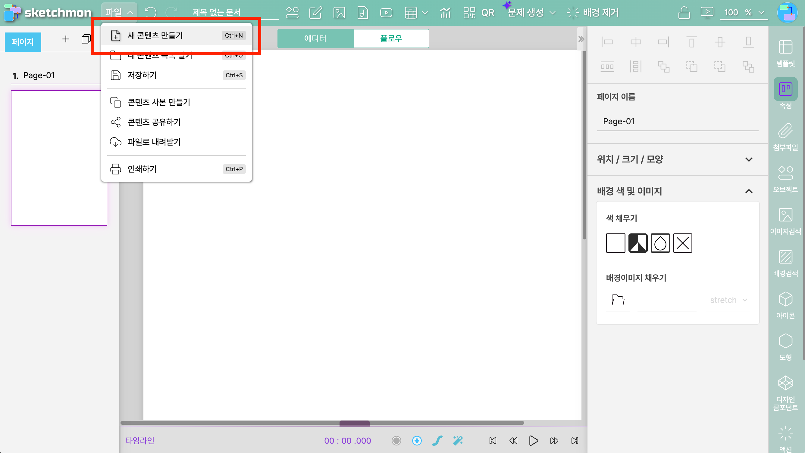This screenshot has height=453, width=805.
Task: Toggle the lock icon in top toolbar
Action: tap(684, 13)
